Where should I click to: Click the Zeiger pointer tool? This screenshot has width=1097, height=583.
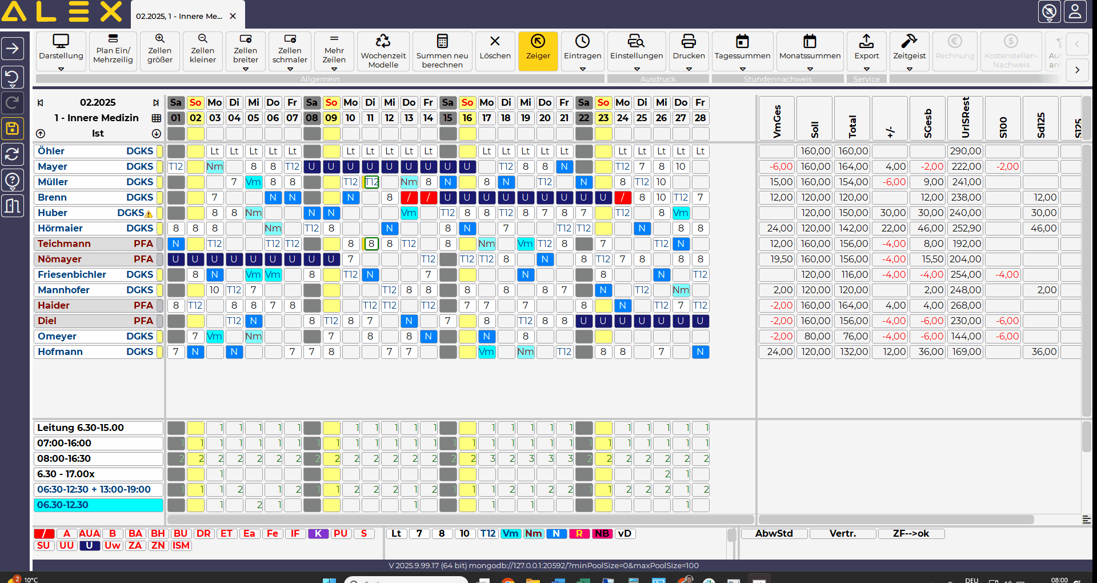point(538,51)
